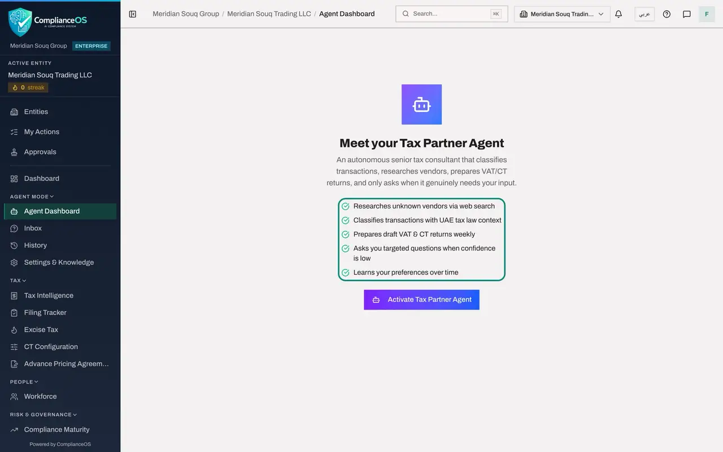This screenshot has width=723, height=452.
Task: Collapse the Tax section
Action: 18,280
